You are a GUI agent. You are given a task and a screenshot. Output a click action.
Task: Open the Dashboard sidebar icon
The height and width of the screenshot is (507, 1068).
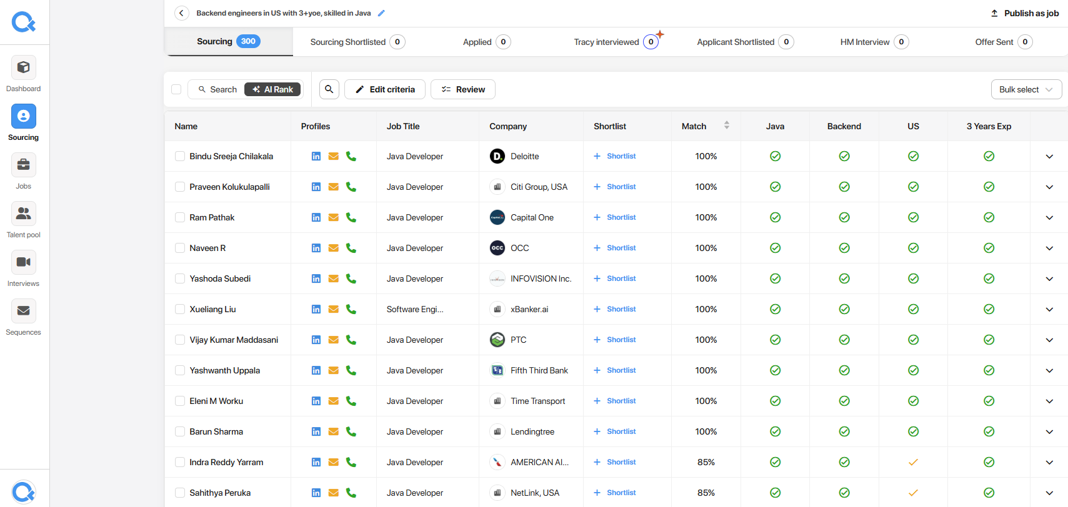pyautogui.click(x=23, y=67)
